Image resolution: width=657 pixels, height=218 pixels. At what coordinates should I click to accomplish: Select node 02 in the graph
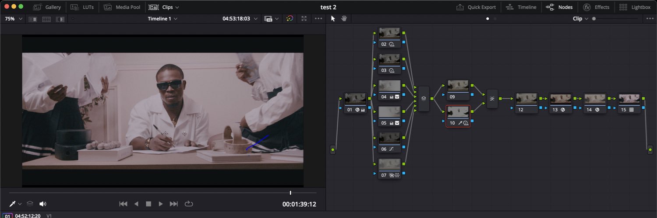click(389, 38)
